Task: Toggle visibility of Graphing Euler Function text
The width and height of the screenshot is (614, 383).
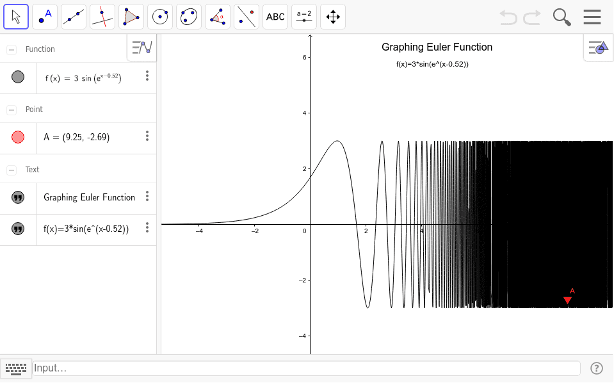Action: (x=18, y=197)
